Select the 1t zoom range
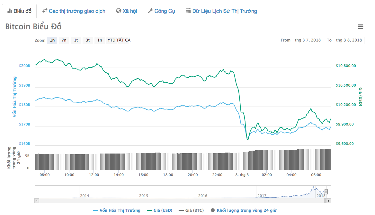Image resolution: width=375 pixels, height=215 pixels. coord(76,40)
